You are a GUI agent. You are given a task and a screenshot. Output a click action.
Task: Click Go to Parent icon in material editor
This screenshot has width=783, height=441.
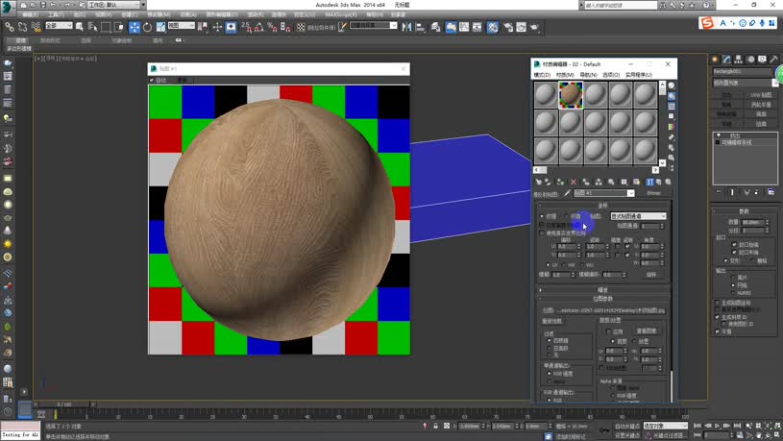tap(659, 182)
